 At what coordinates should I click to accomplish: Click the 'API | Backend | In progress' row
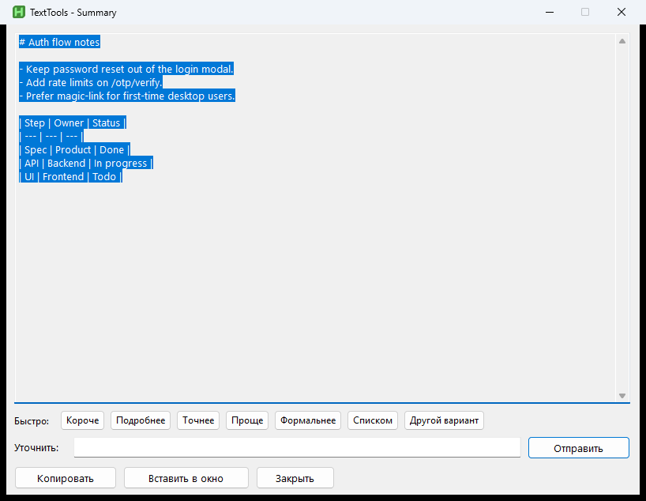coord(86,164)
